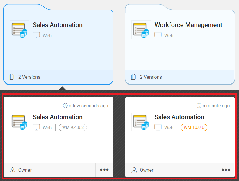
Task: Click the Workforce Management folder title
Action: coord(188,25)
